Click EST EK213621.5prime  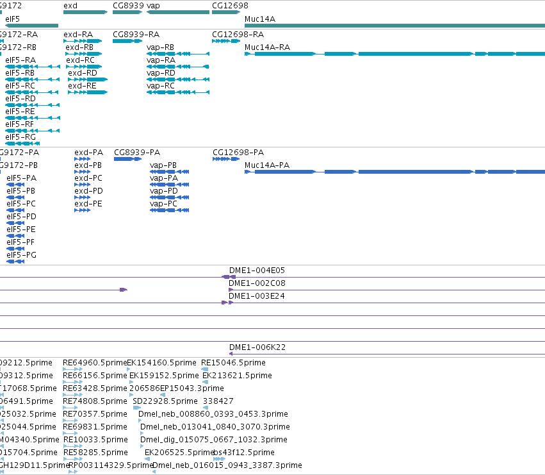[237, 376]
